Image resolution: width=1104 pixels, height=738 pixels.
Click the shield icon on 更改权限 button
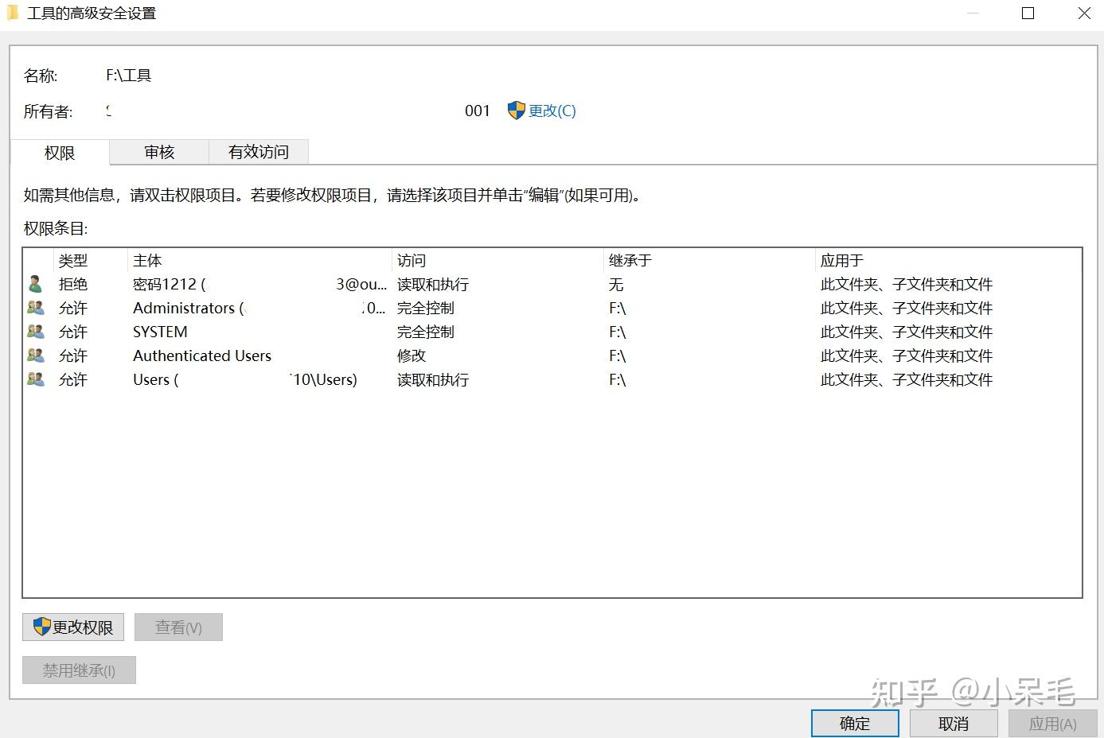coord(42,627)
